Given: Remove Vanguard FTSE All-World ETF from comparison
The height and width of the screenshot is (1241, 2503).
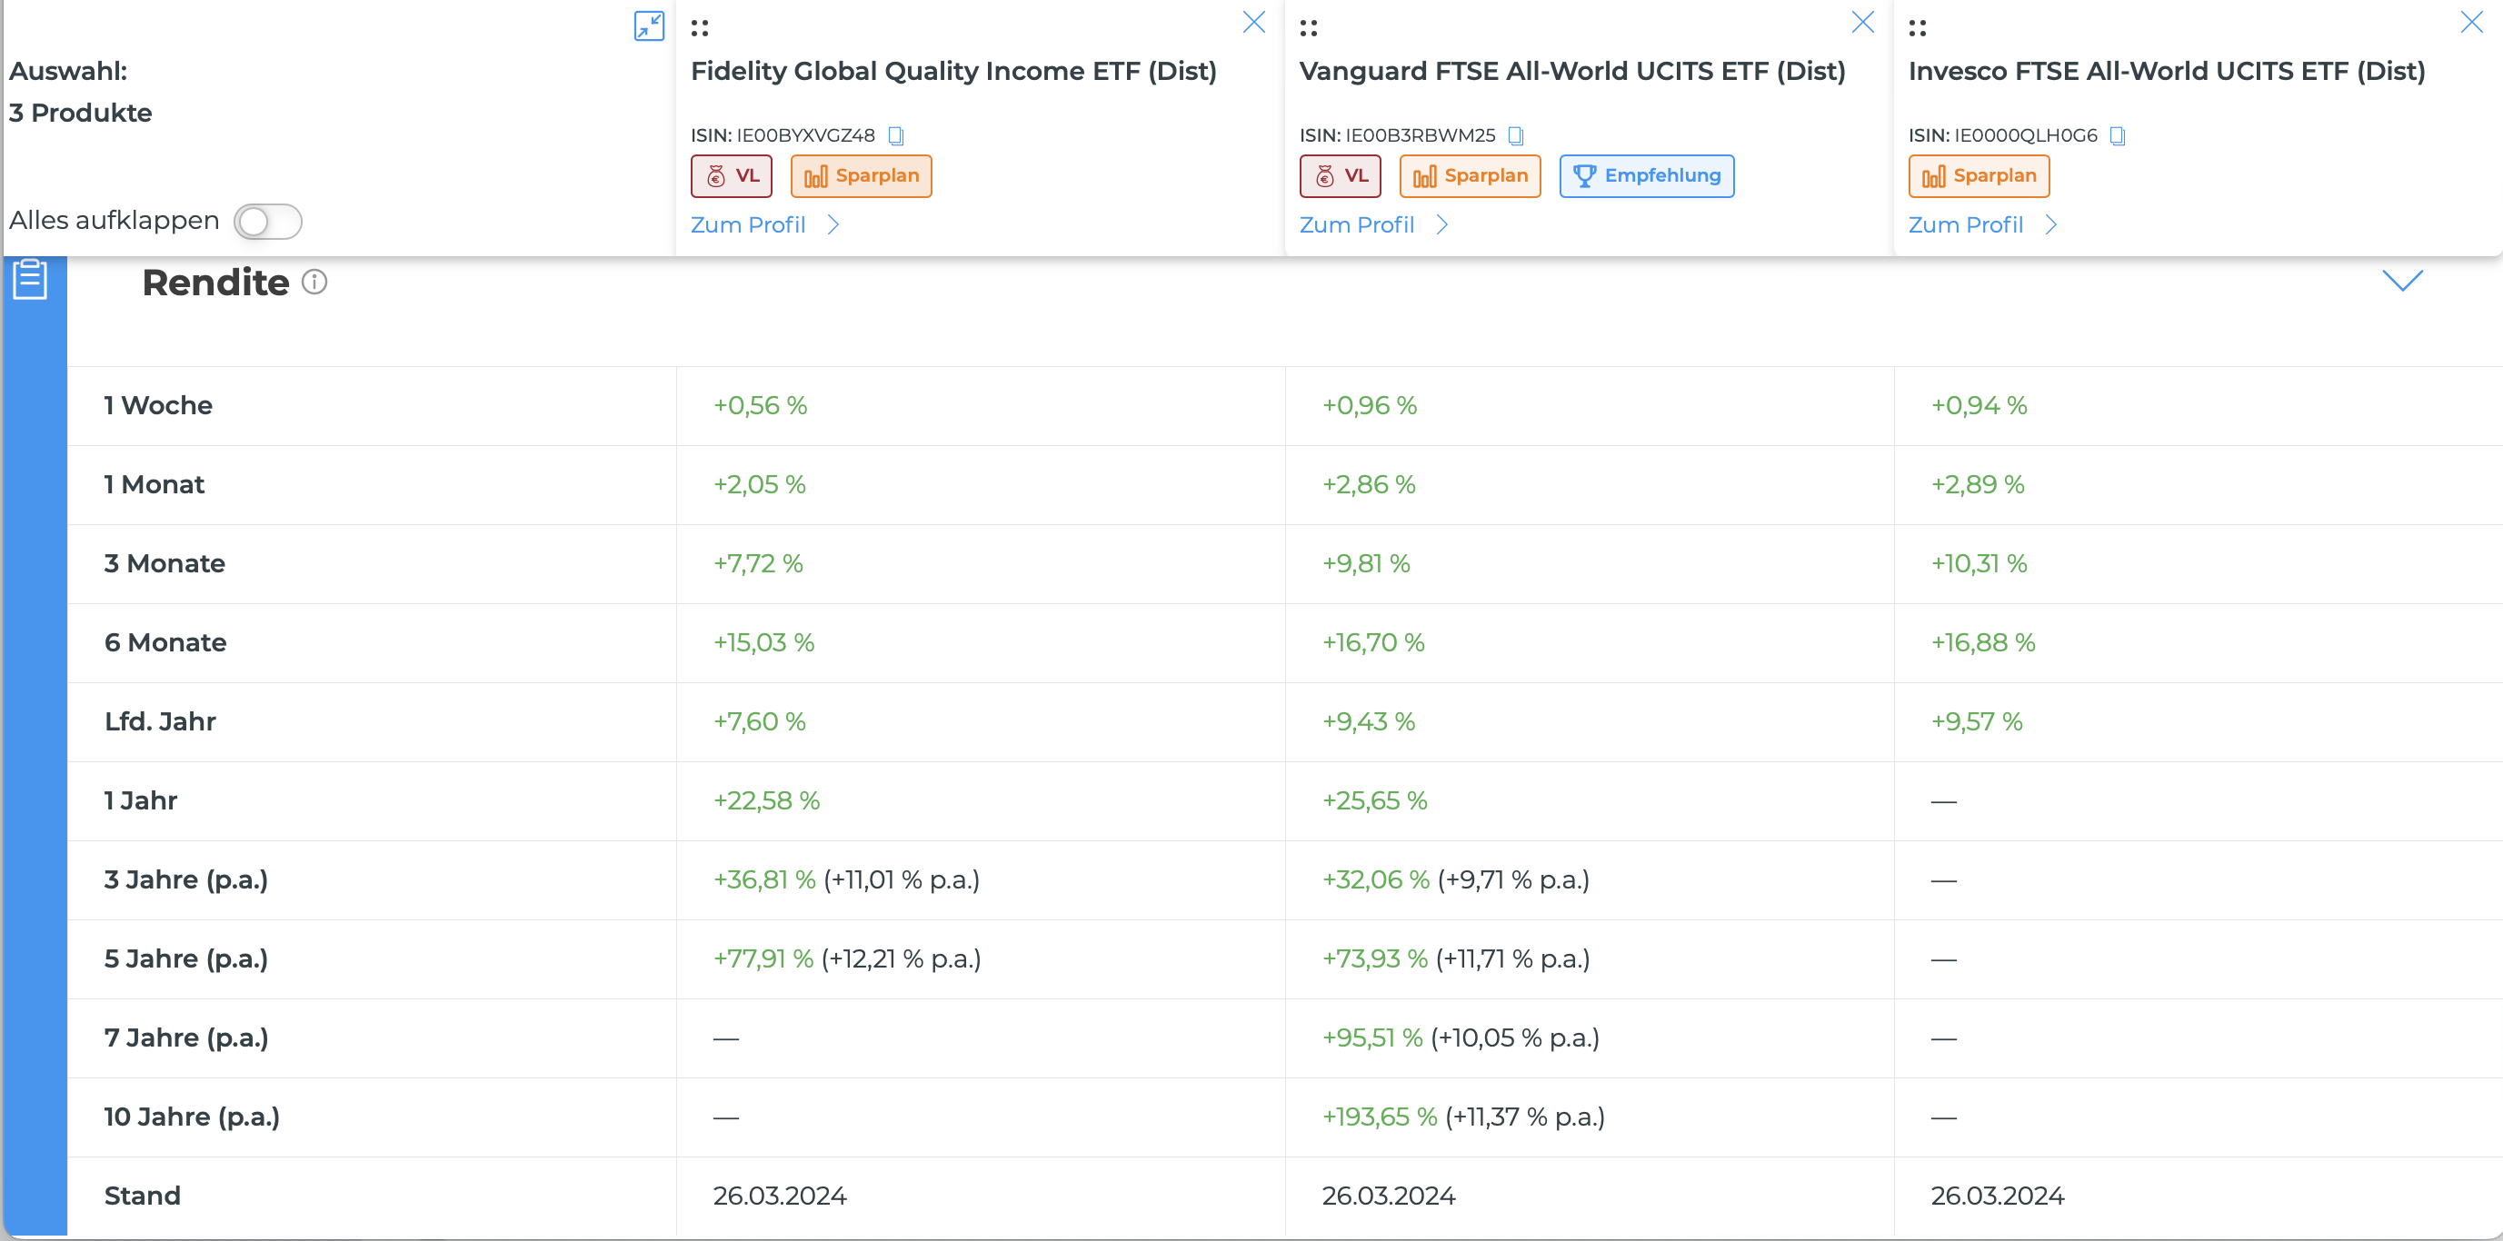Looking at the screenshot, I should coord(1862,23).
